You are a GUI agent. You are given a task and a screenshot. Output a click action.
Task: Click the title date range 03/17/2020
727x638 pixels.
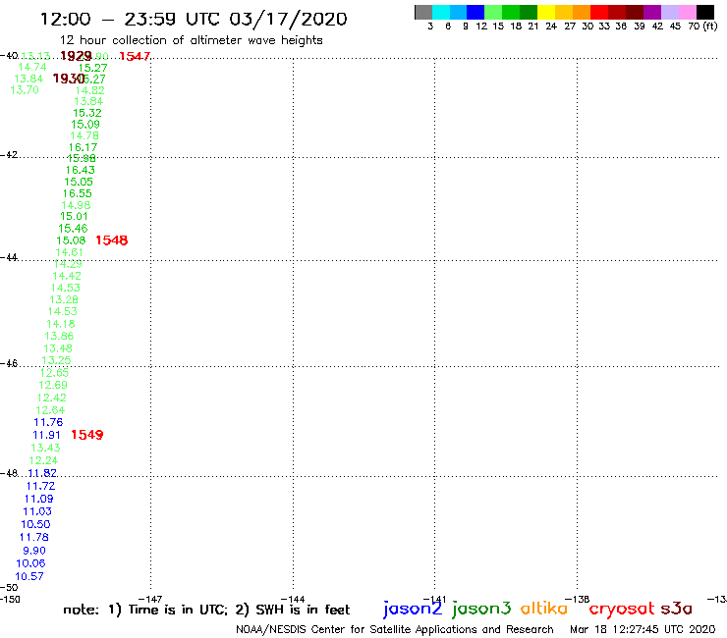tap(288, 20)
